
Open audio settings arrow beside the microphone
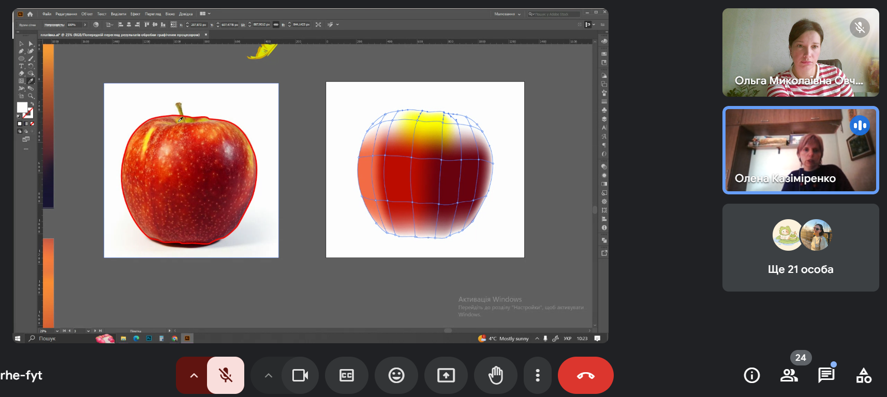194,375
